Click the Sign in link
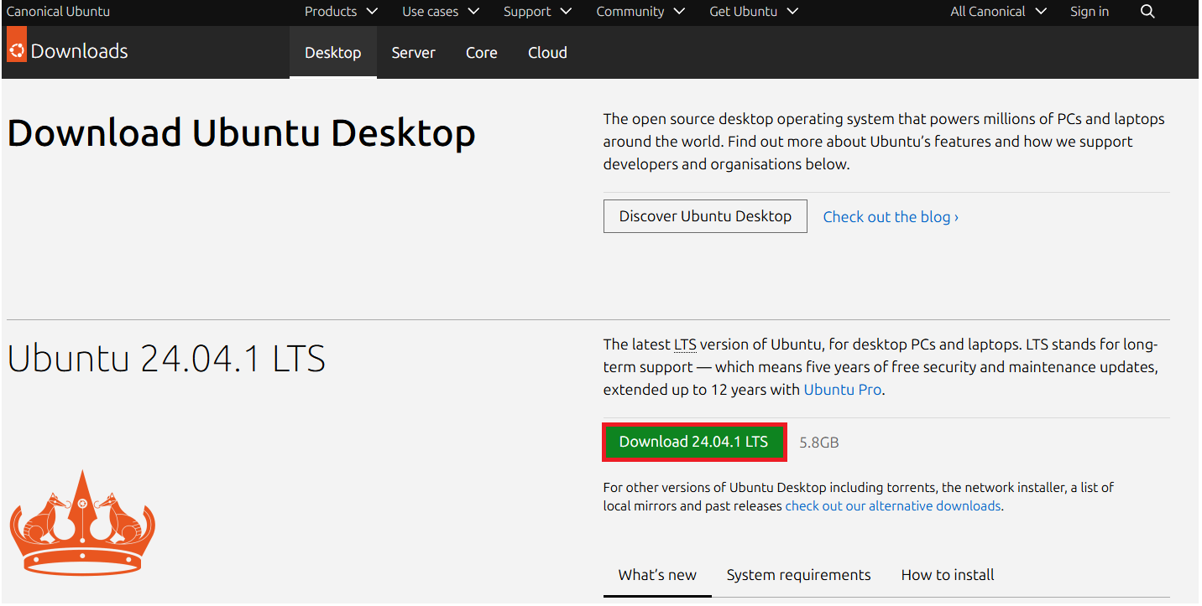Screen dimensions: 1202x606 [x=1090, y=12]
